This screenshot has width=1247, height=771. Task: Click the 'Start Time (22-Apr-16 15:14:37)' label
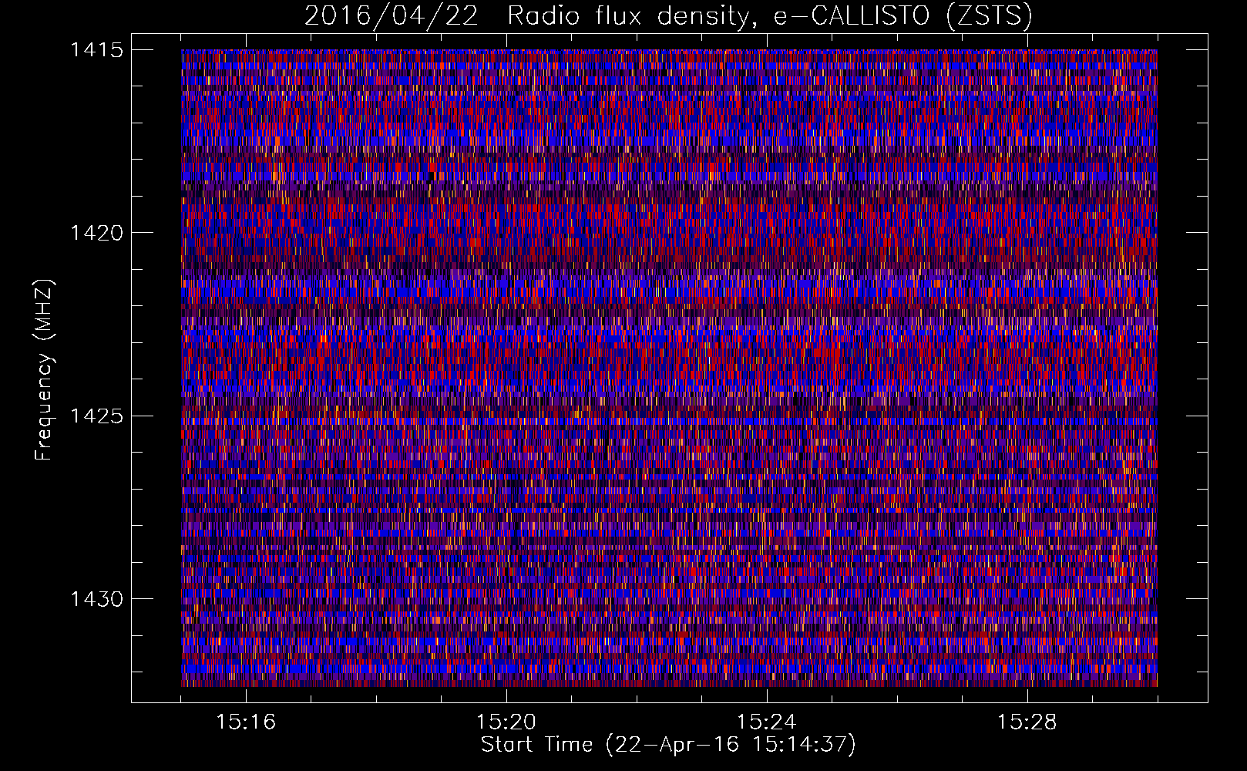coord(668,745)
